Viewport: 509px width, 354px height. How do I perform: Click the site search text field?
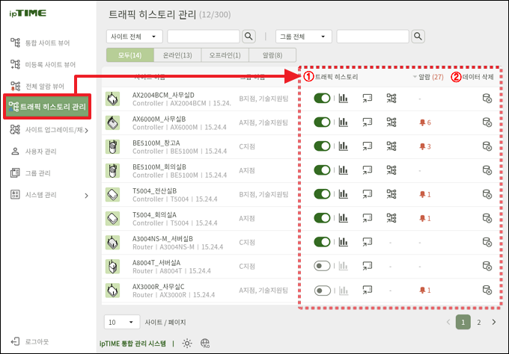coord(203,36)
